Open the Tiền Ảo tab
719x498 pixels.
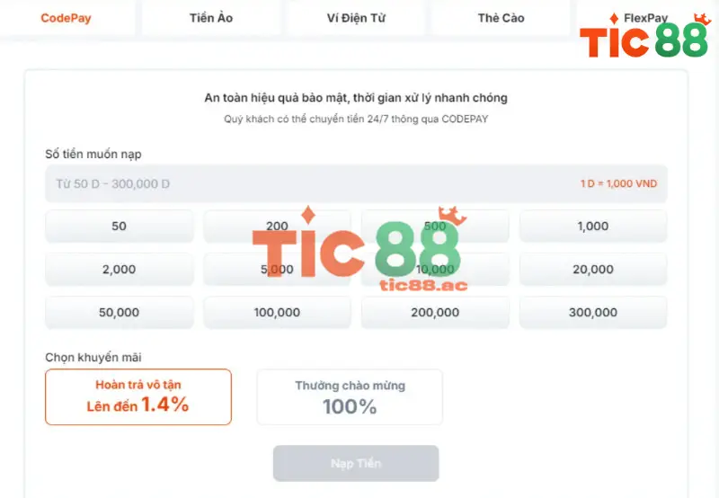point(211,18)
